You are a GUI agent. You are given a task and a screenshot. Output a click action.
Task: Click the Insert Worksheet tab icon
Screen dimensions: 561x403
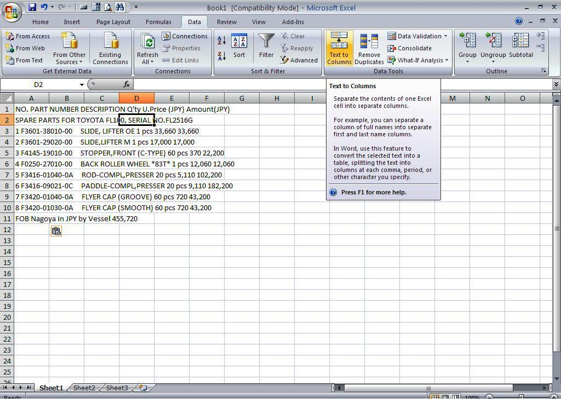[x=143, y=388]
